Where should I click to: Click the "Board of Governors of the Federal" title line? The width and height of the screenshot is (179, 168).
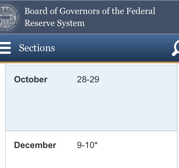(90, 11)
